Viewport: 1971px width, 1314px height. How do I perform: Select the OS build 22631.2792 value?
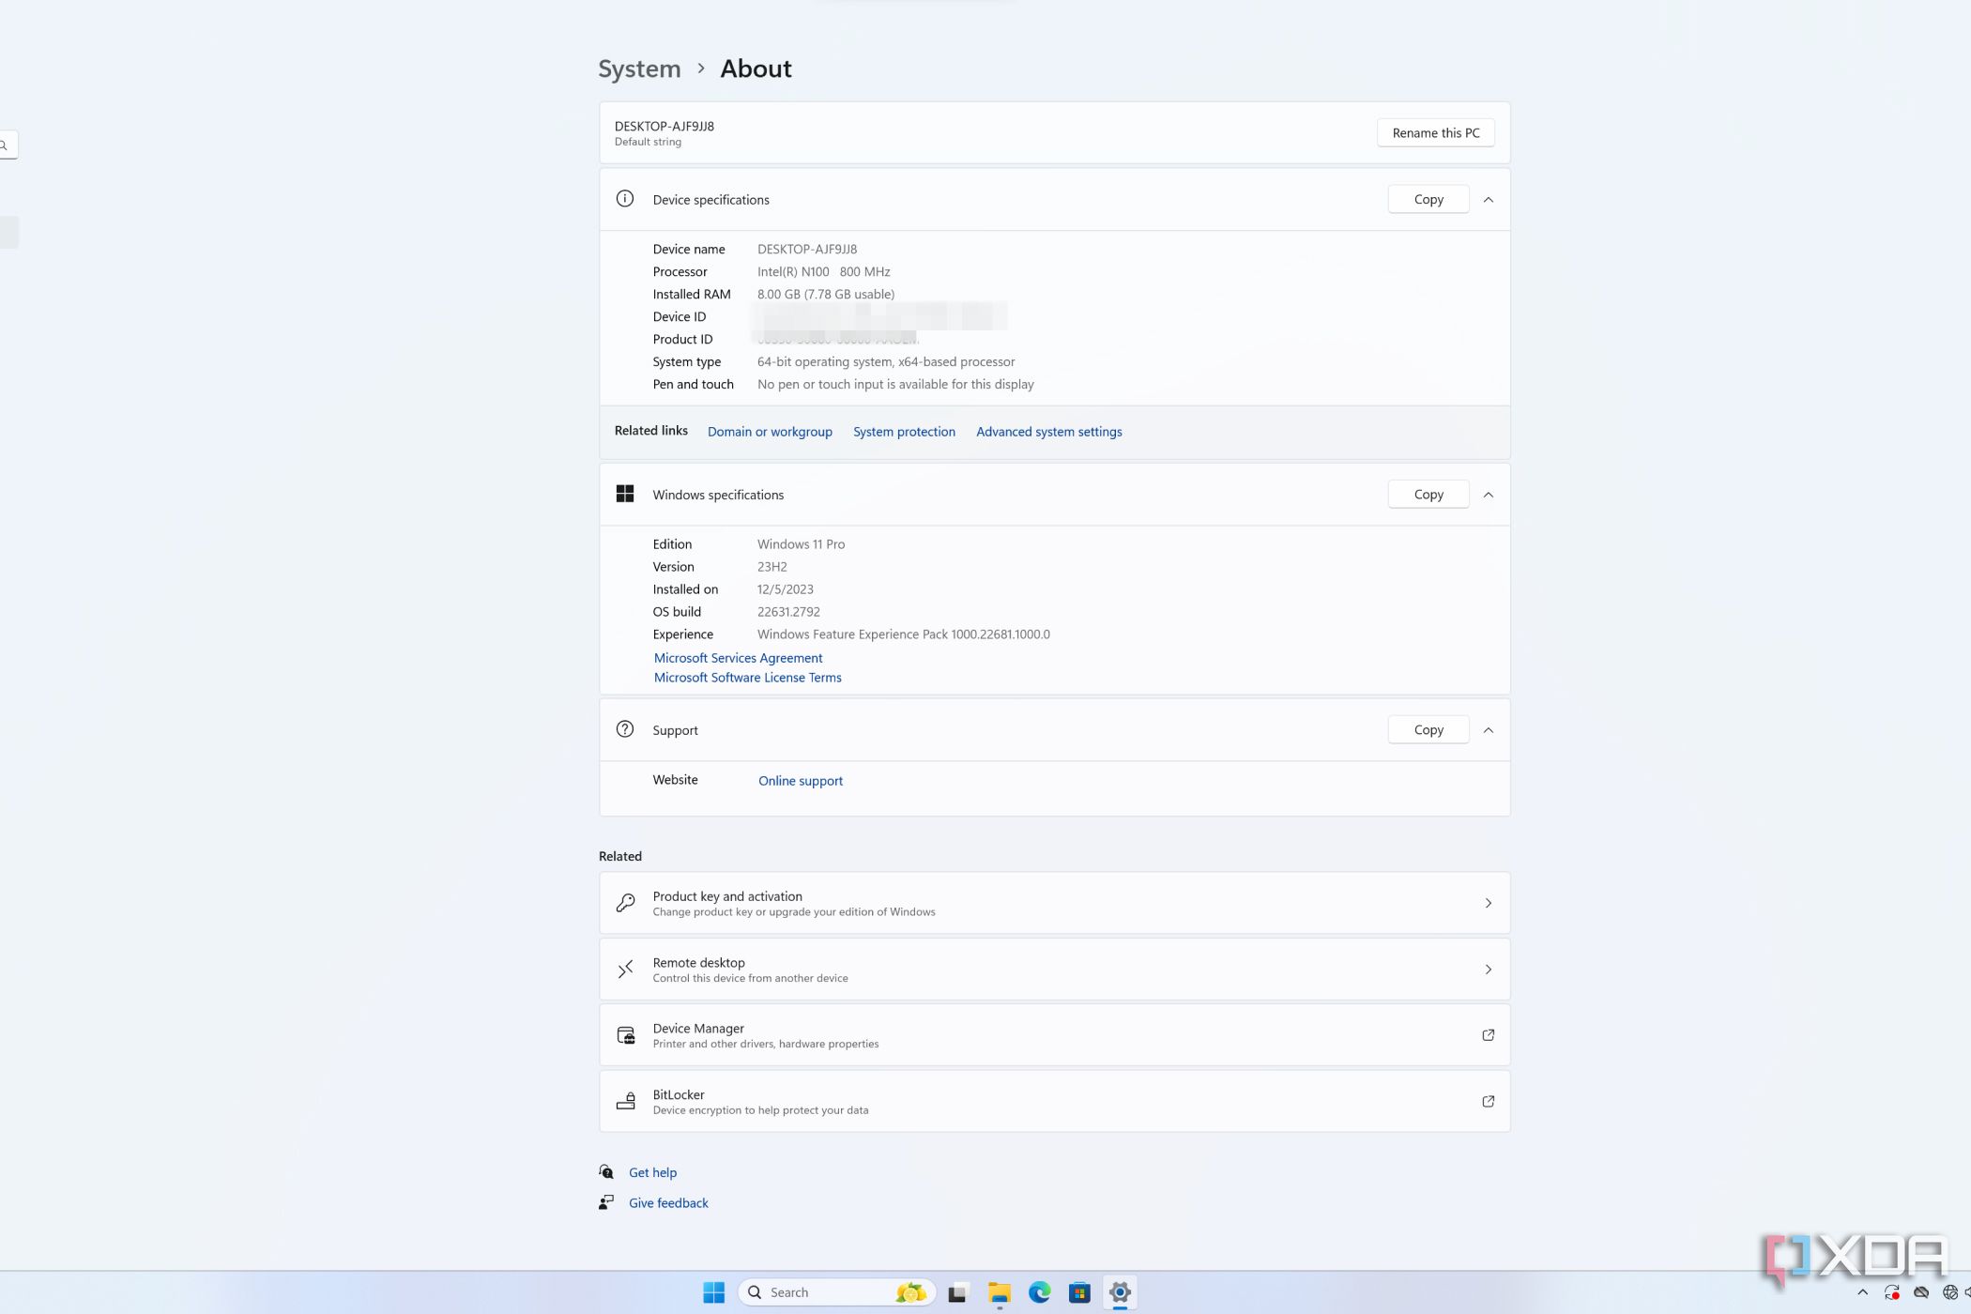pos(788,612)
